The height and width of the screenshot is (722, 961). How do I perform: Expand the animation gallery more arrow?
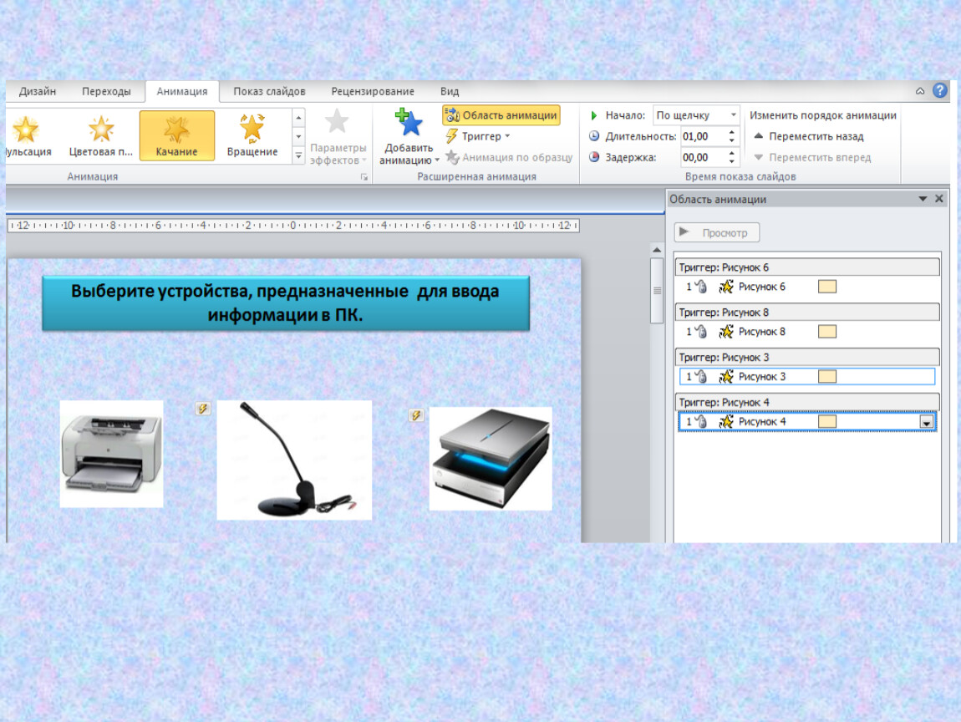pos(298,155)
